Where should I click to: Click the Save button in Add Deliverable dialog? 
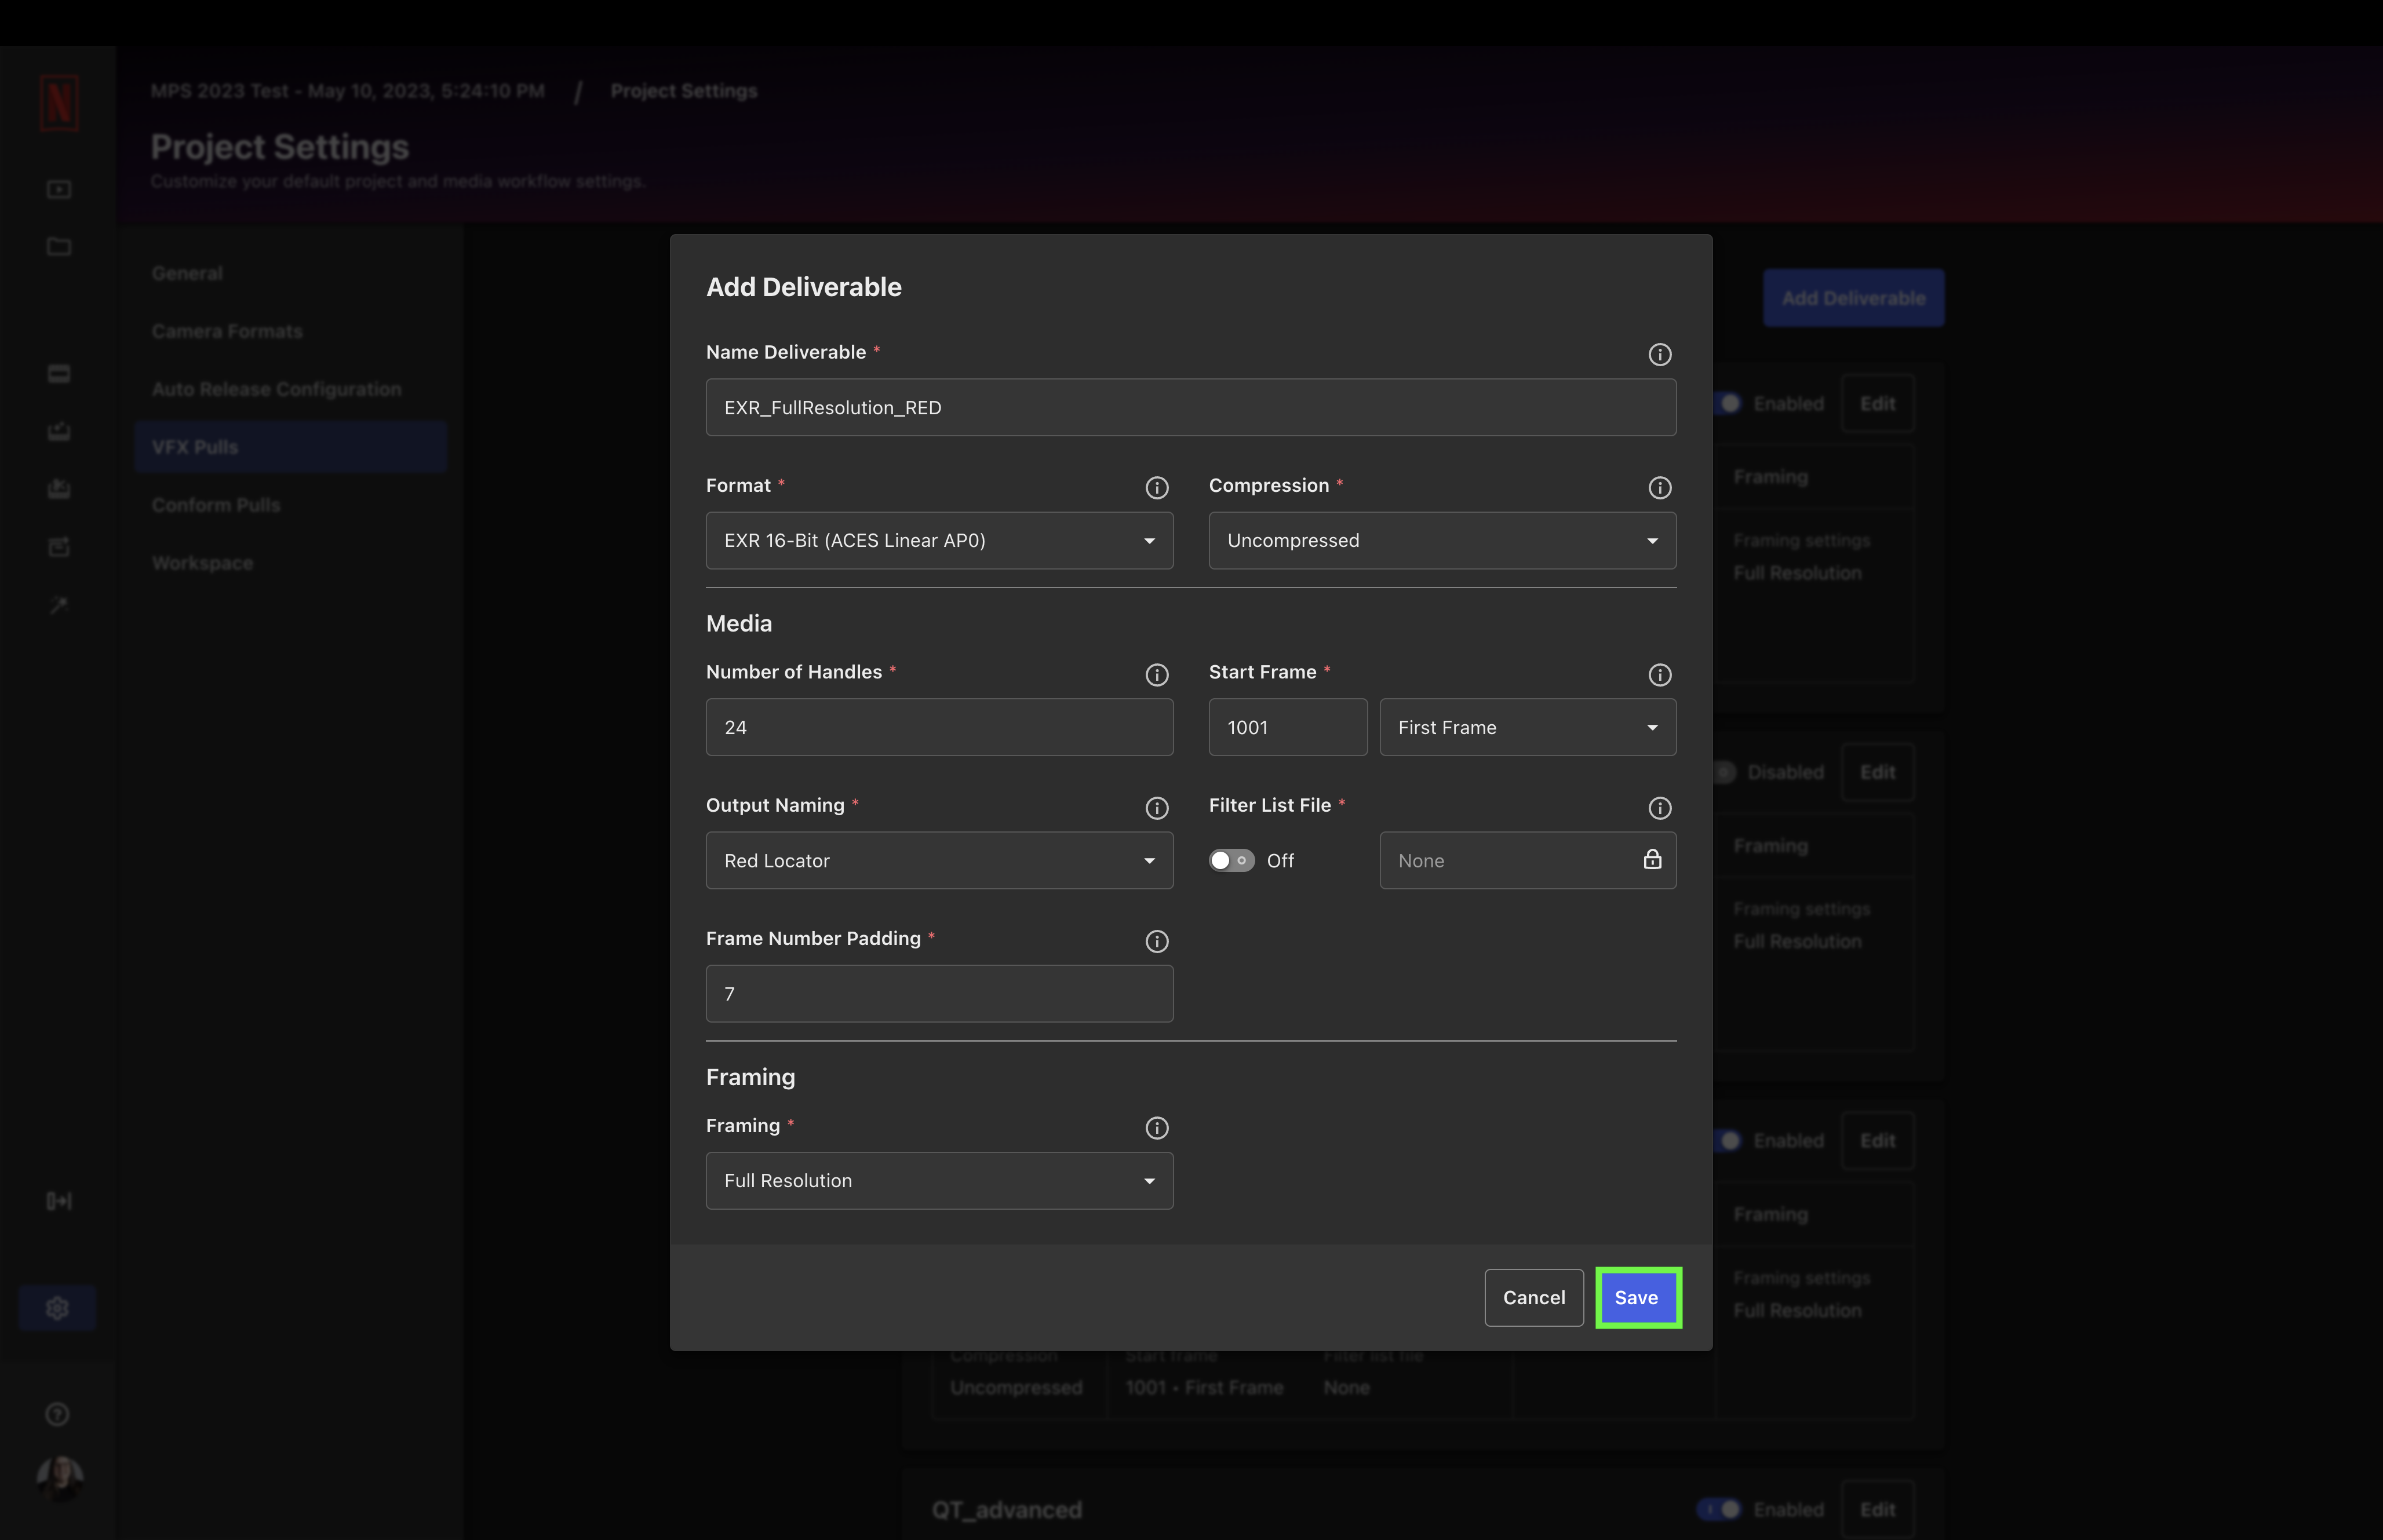(x=1637, y=1297)
